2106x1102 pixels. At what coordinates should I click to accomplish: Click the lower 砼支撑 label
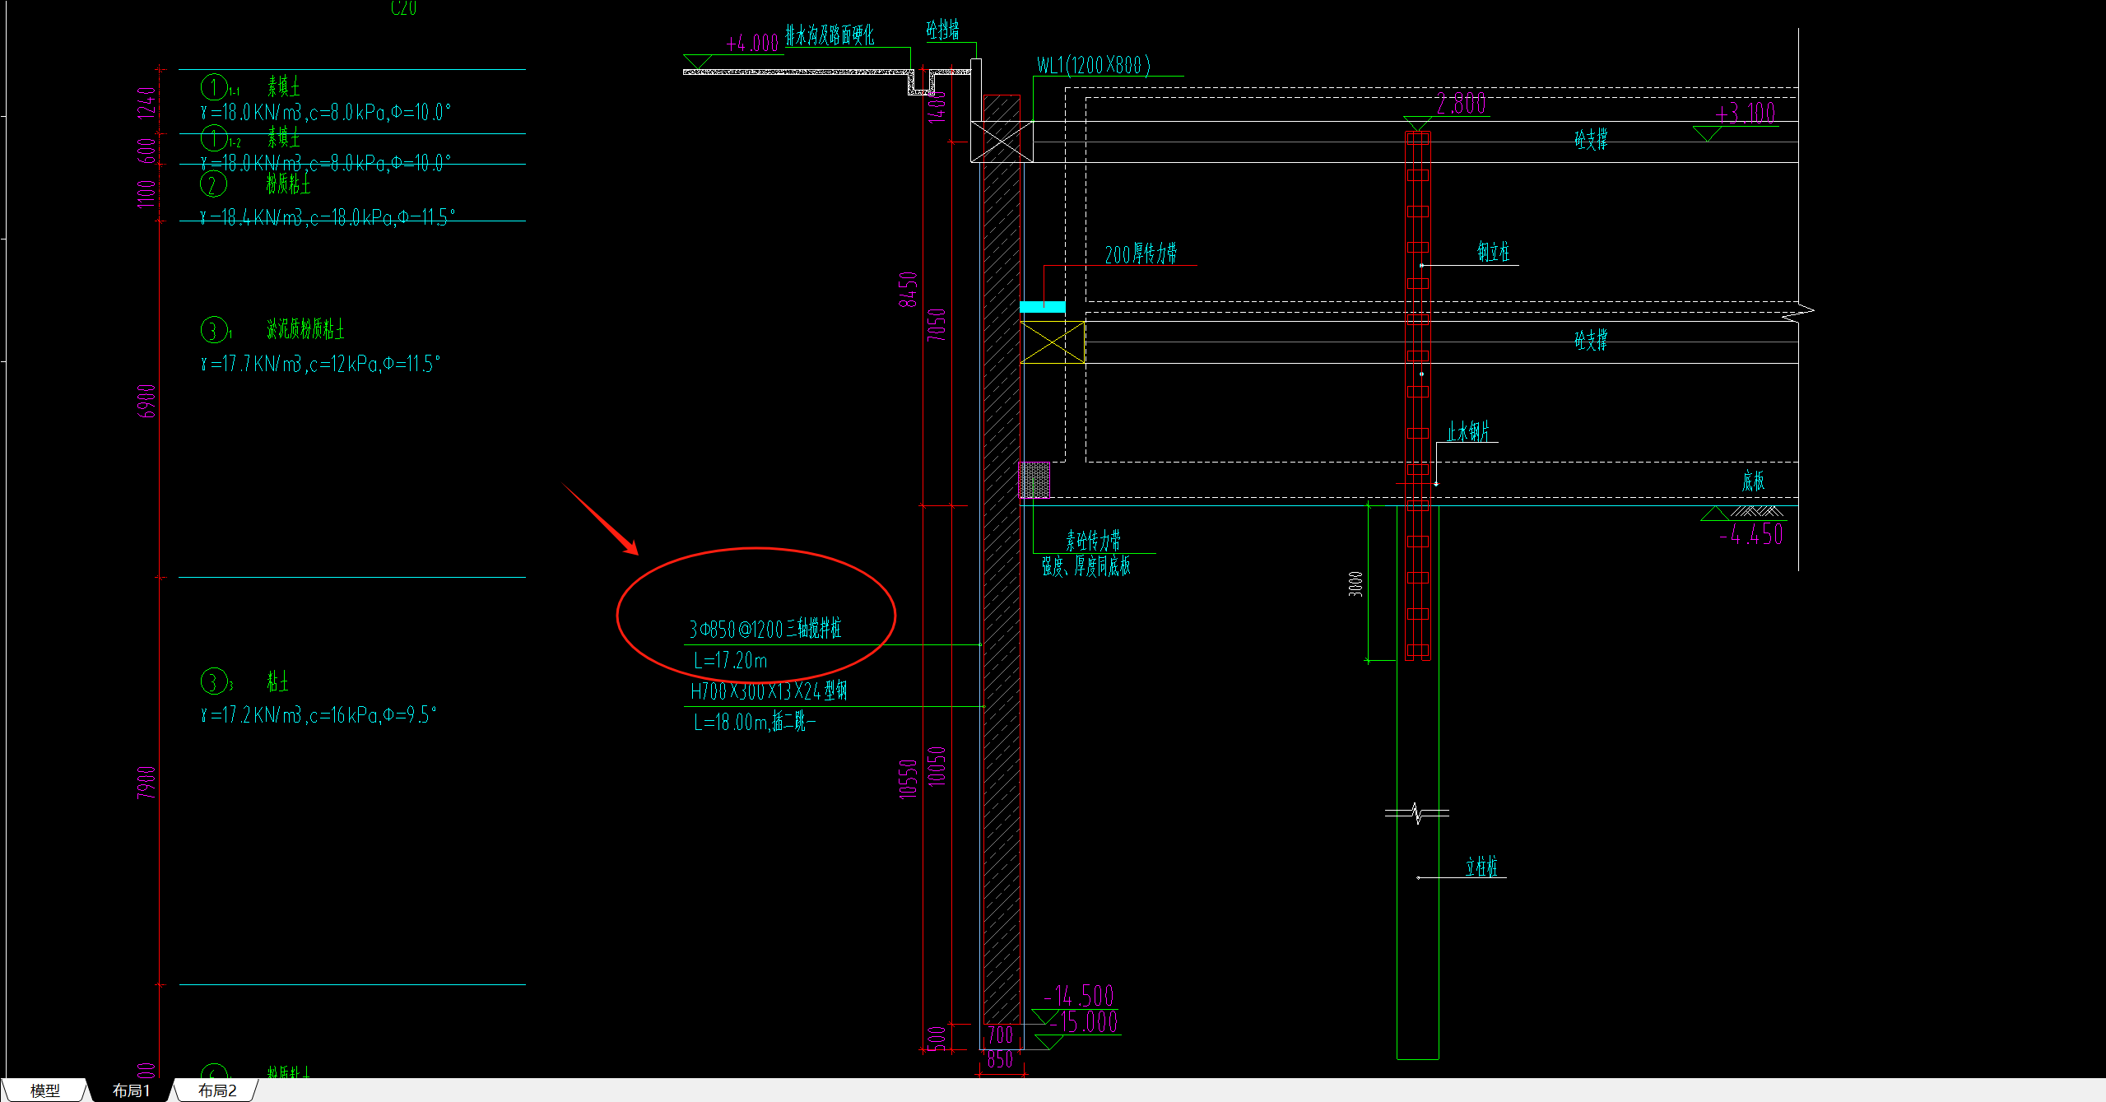tap(1591, 341)
